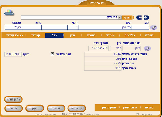The width and height of the screenshot is (162, 117).
Task: Open the קבוצות tab
Action: click(x=36, y=35)
